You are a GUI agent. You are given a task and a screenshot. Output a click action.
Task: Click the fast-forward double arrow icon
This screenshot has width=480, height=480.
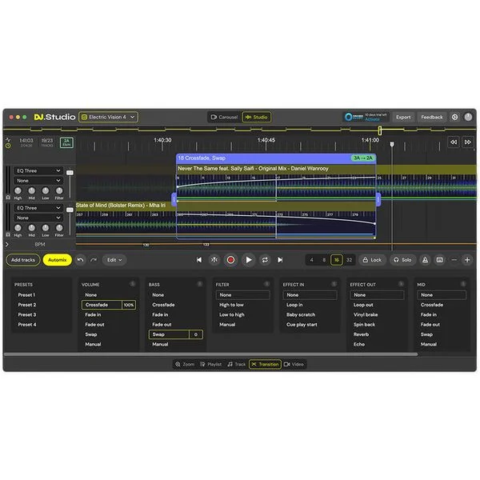pyautogui.click(x=468, y=142)
